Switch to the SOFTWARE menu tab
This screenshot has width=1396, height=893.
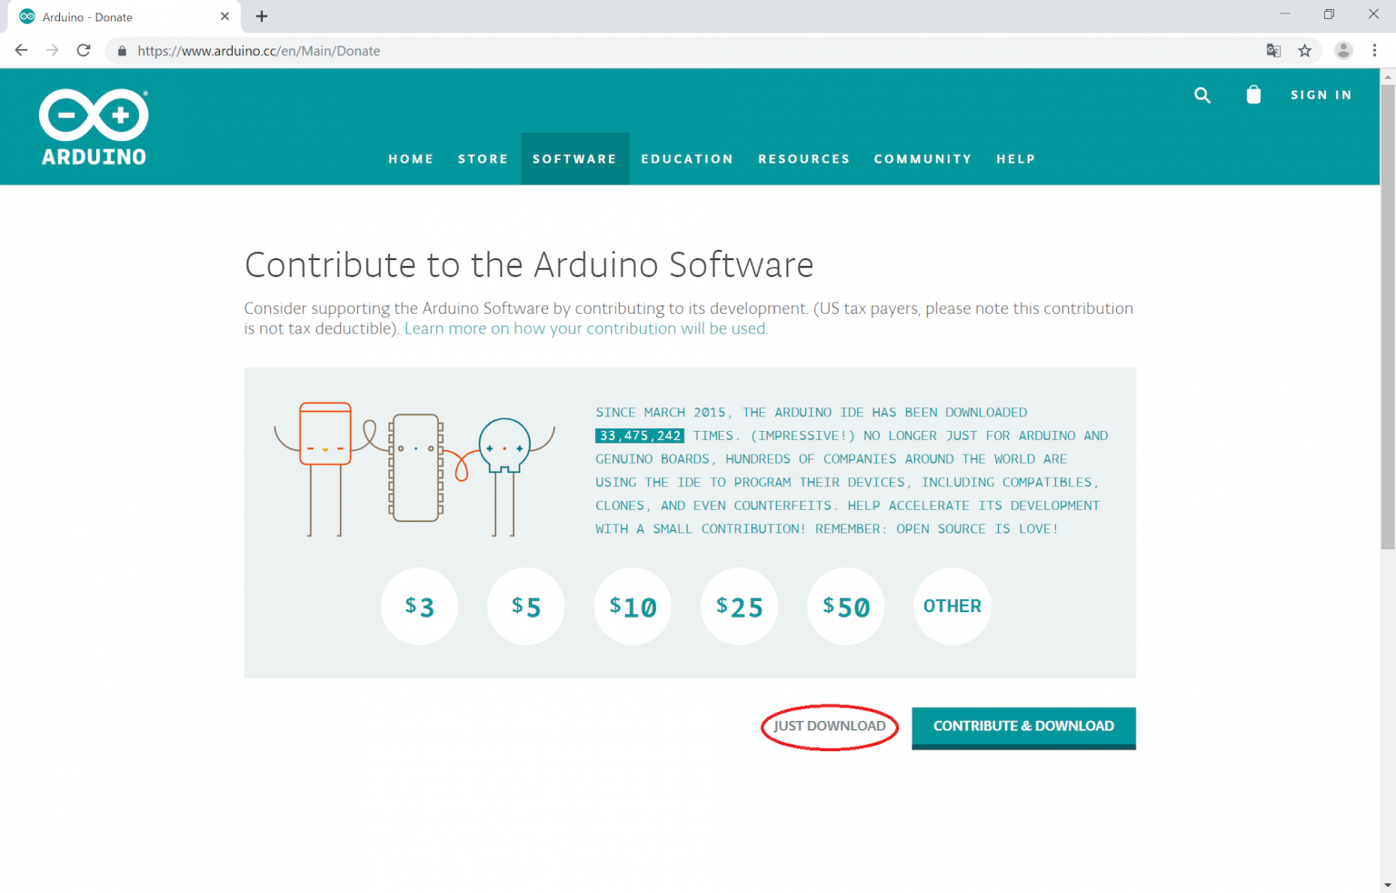click(x=574, y=158)
